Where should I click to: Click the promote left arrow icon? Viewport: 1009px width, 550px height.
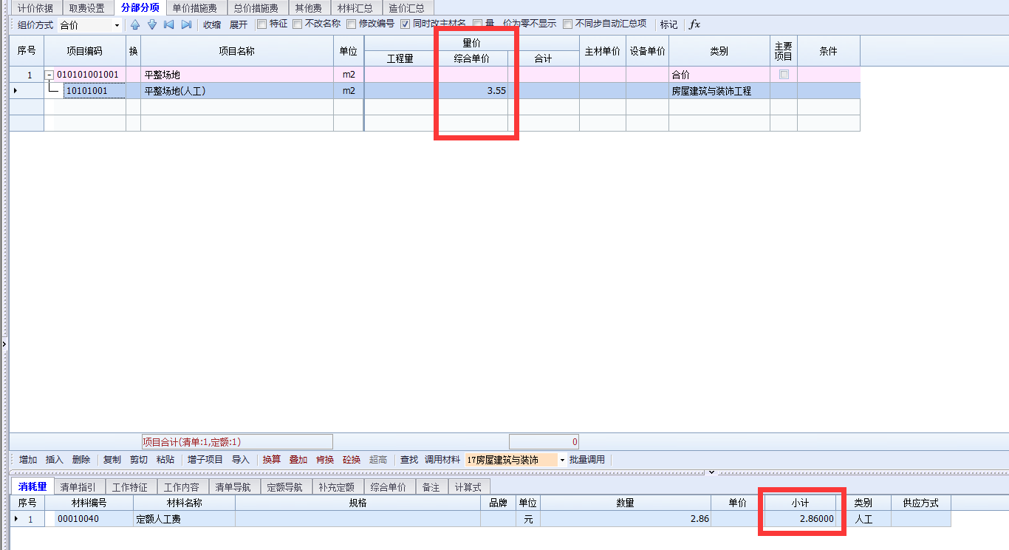(x=169, y=24)
